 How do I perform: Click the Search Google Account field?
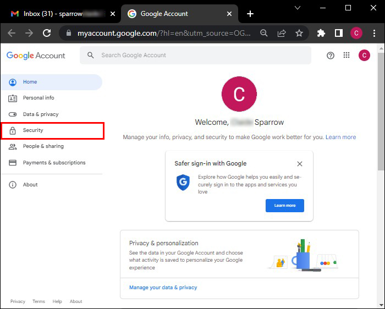[198, 55]
